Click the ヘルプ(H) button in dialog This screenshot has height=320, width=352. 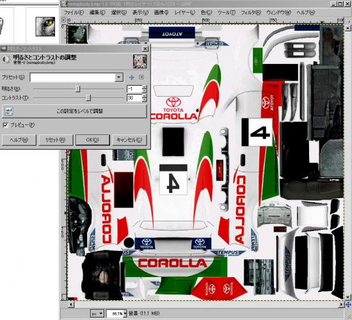tap(19, 140)
